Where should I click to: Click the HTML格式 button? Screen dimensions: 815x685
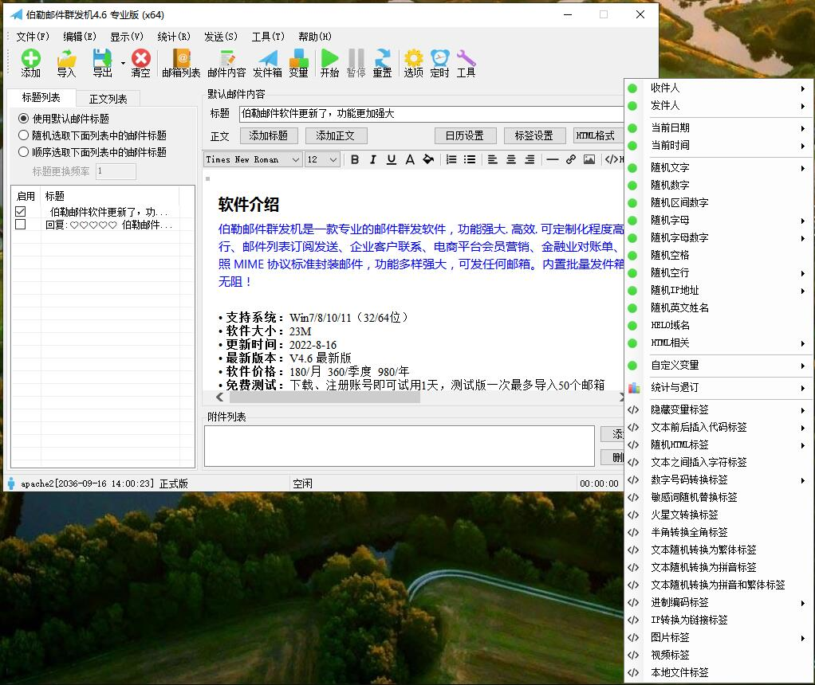[x=598, y=135]
